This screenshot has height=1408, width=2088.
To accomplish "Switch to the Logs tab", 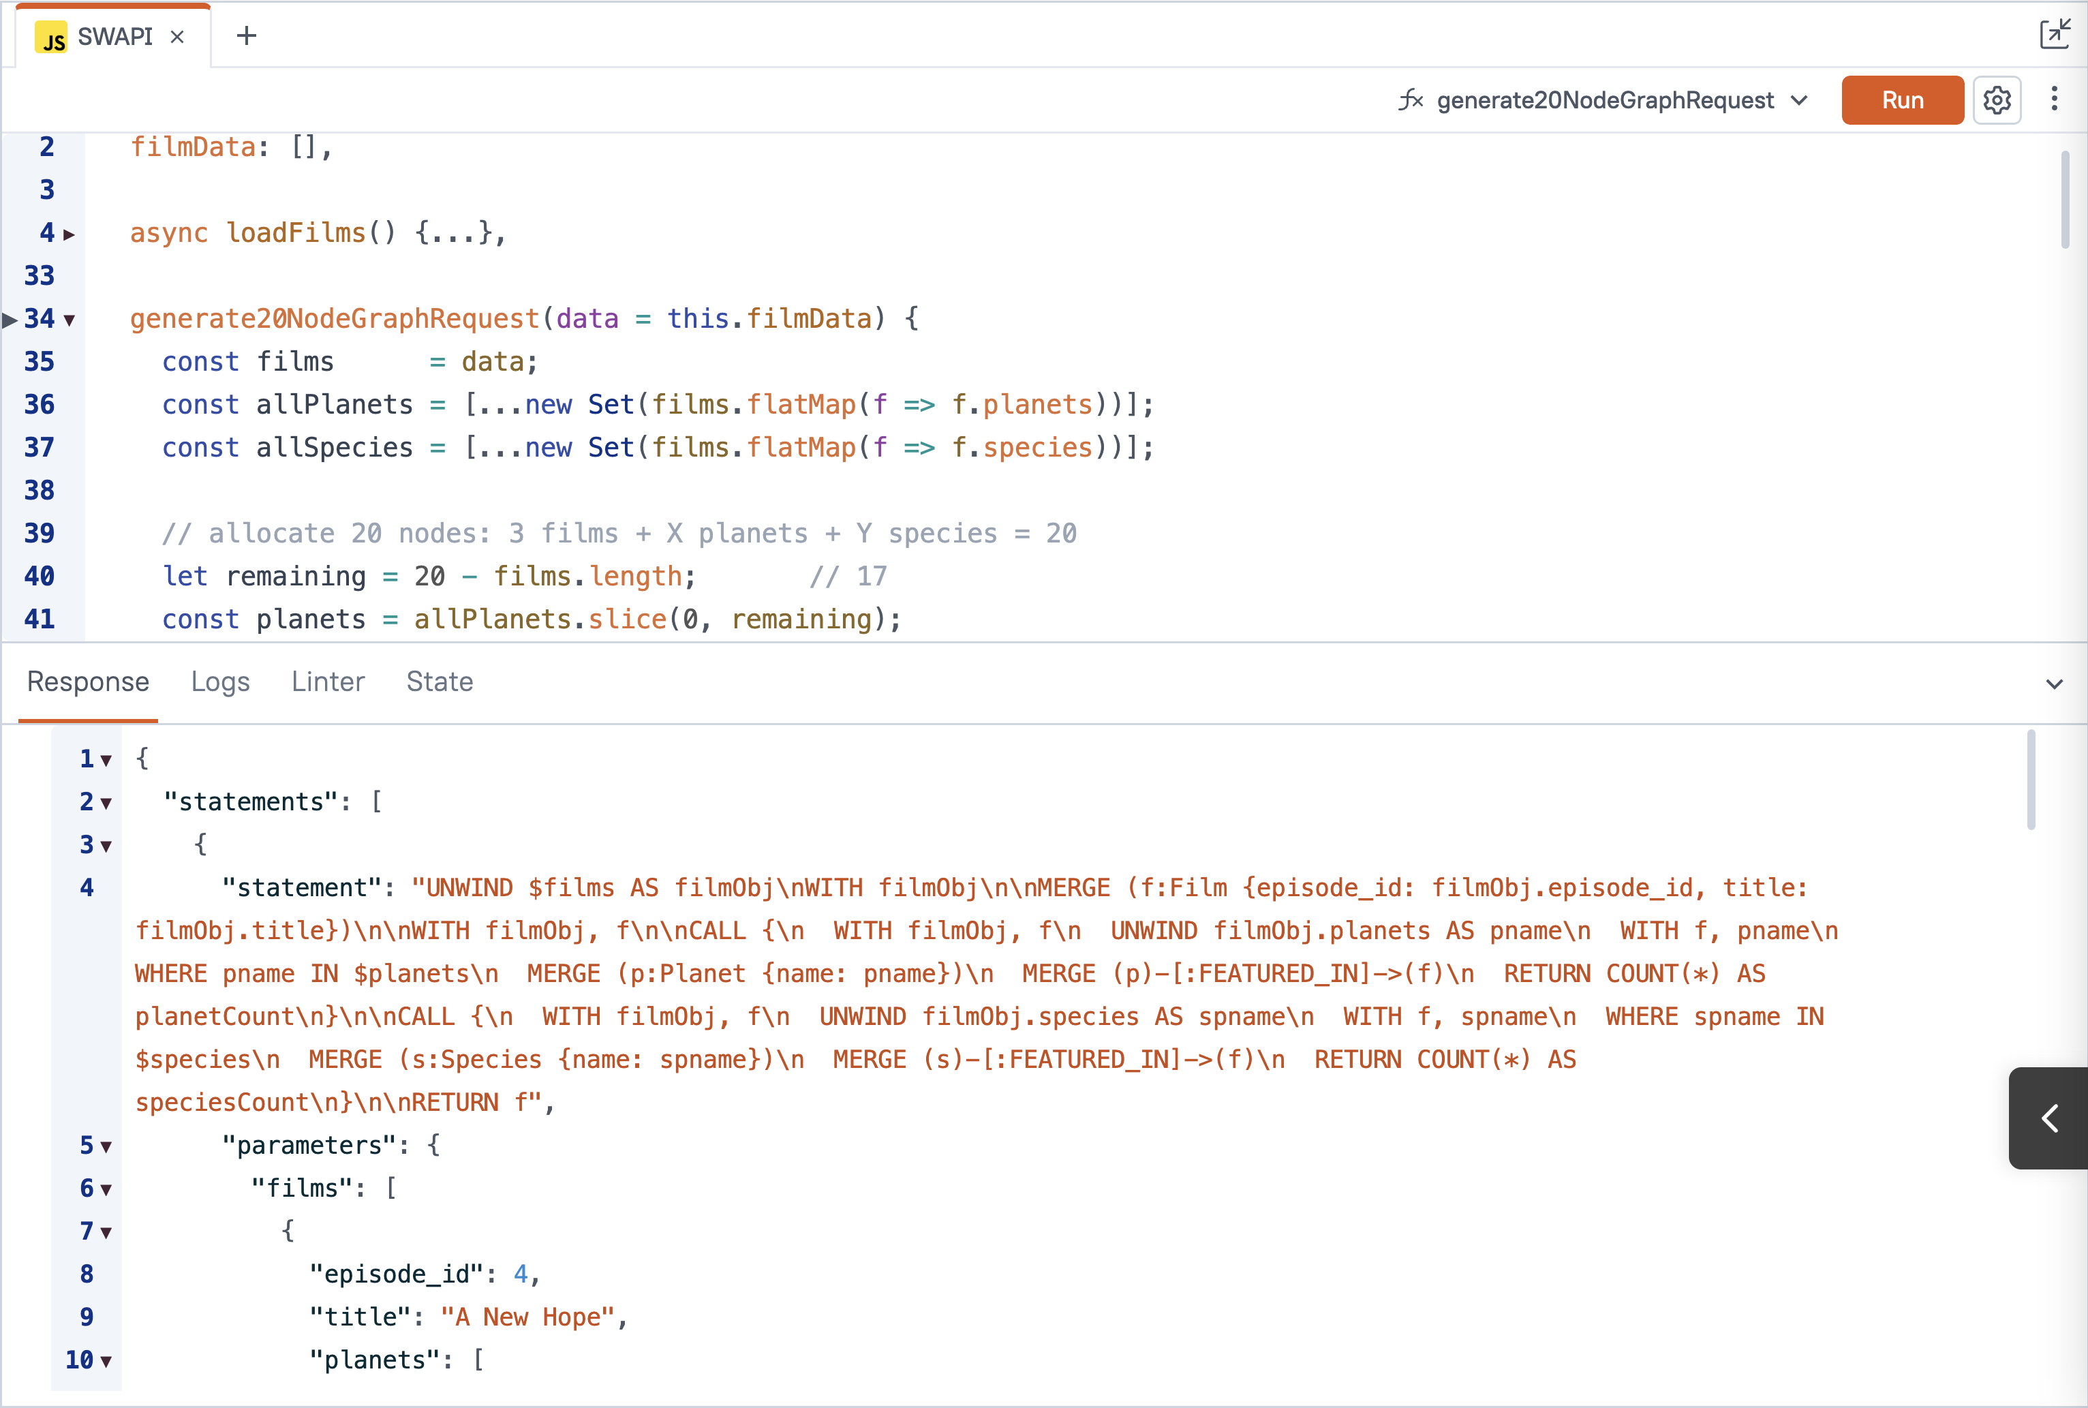I will point(220,682).
